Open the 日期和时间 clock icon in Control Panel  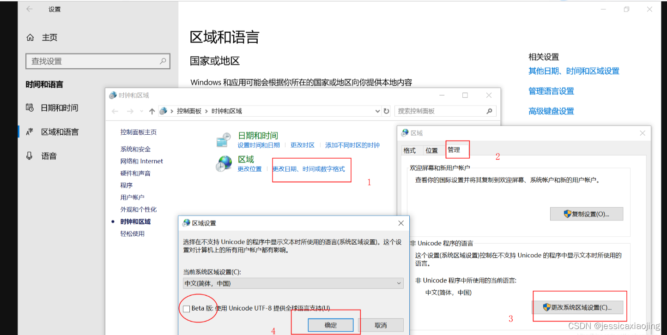(x=224, y=140)
